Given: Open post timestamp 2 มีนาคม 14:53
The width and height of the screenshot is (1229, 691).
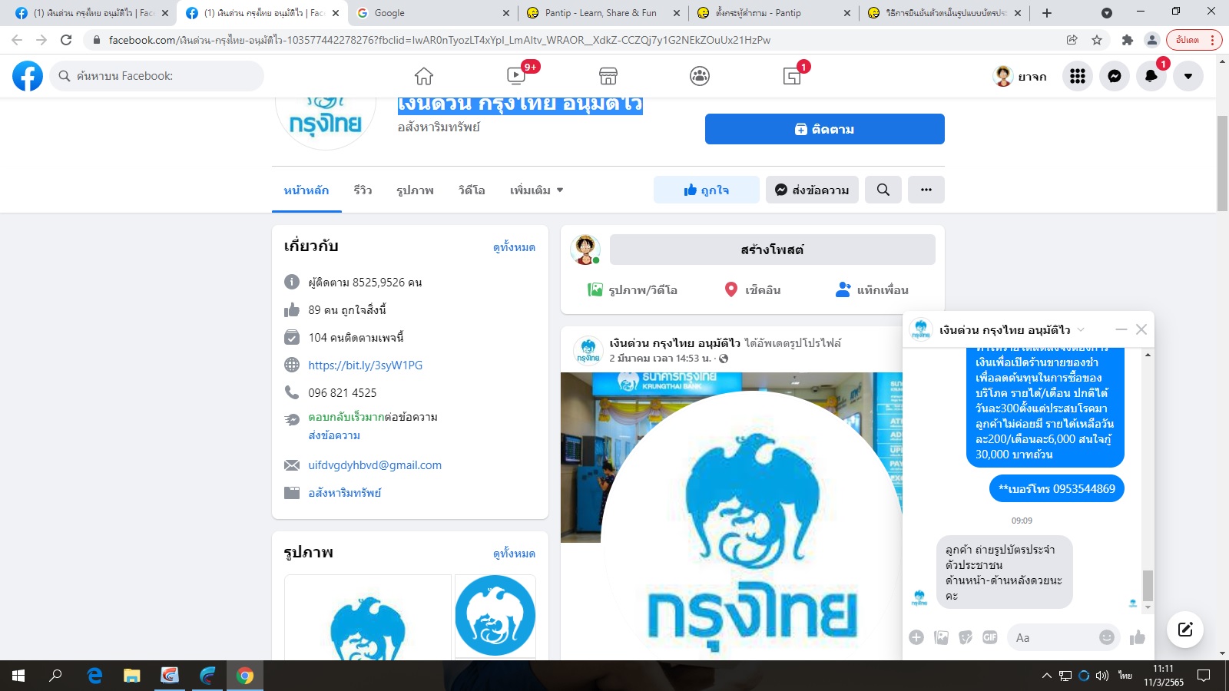Looking at the screenshot, I should tap(660, 359).
